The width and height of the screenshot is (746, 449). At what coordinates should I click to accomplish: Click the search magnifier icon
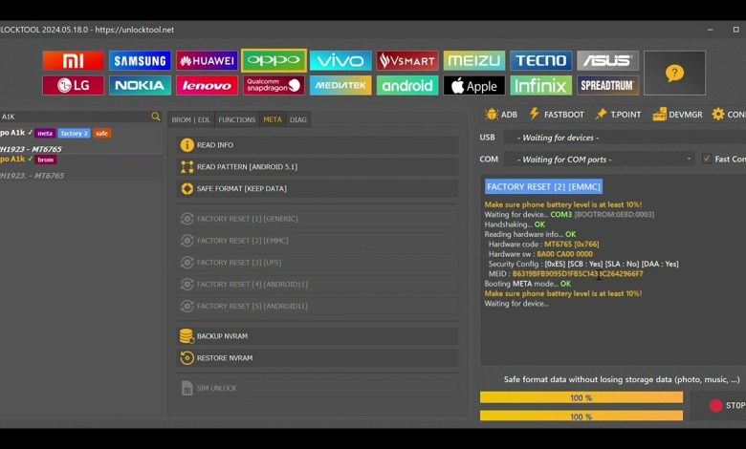point(156,117)
